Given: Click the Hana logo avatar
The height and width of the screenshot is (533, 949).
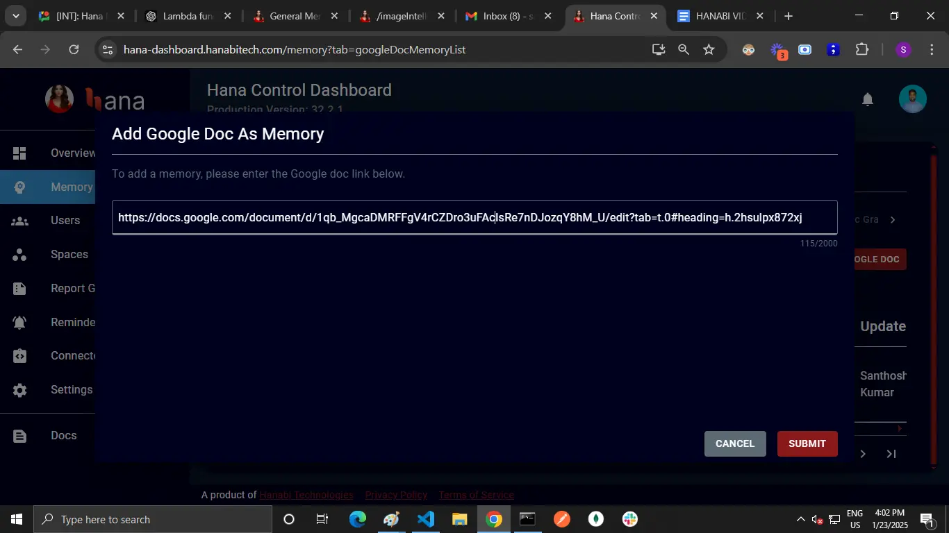Looking at the screenshot, I should (x=60, y=99).
